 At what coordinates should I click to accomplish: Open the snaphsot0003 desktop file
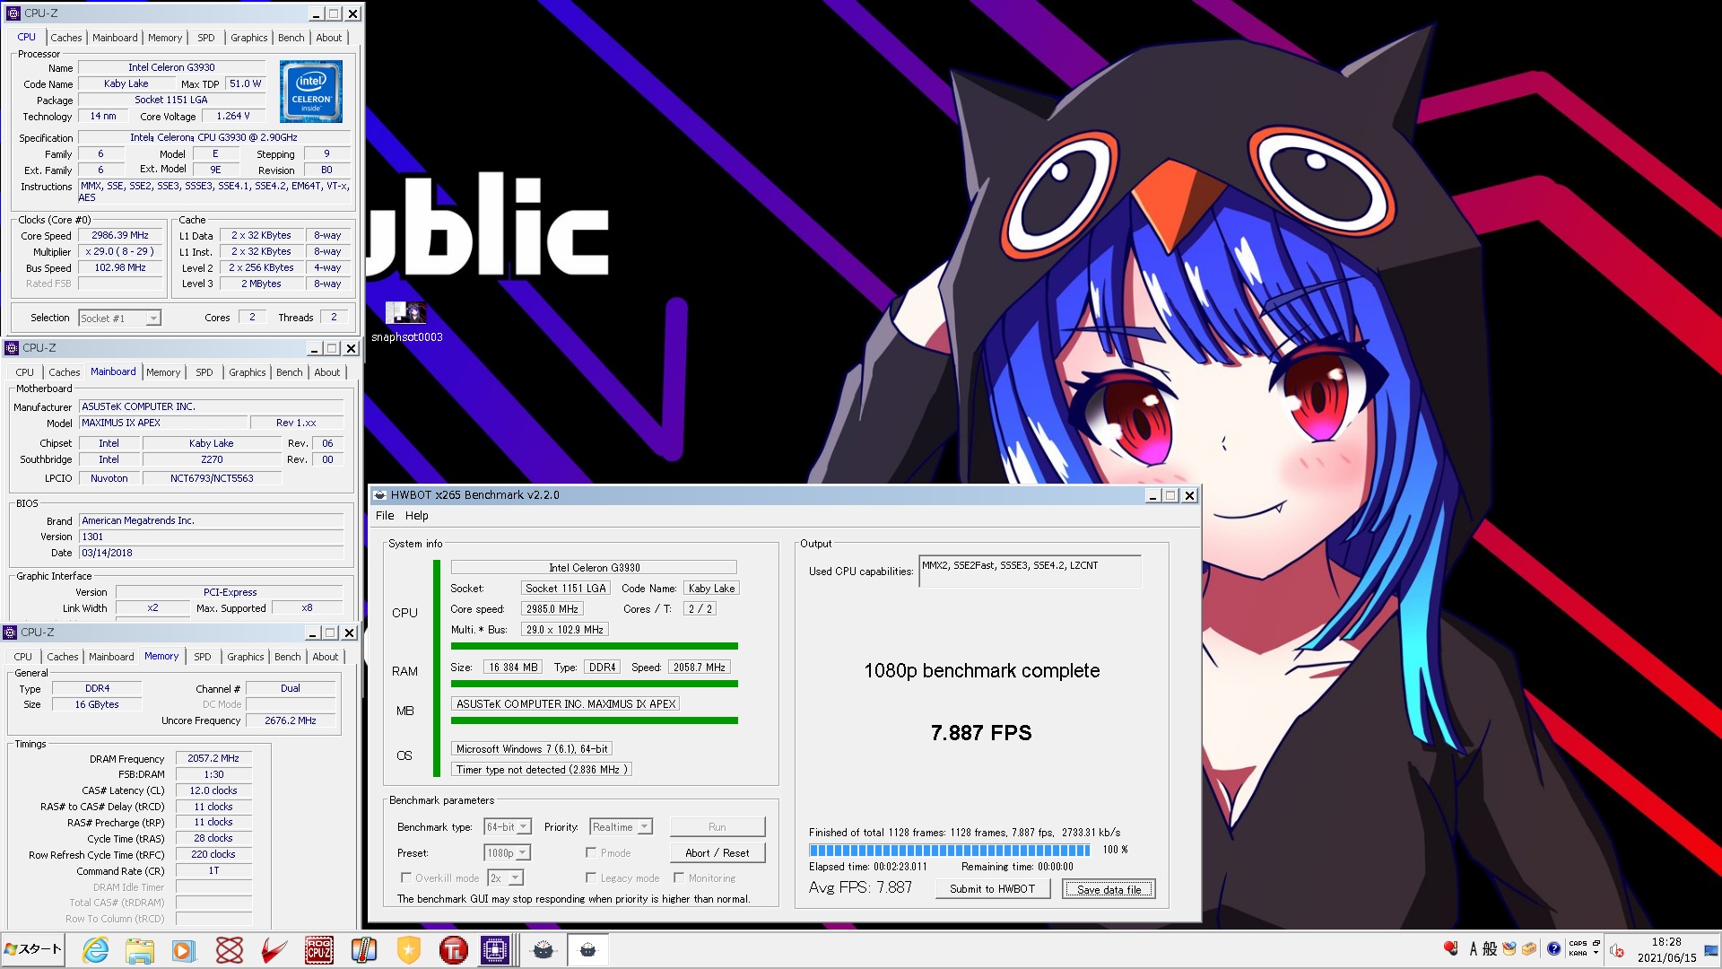(406, 322)
